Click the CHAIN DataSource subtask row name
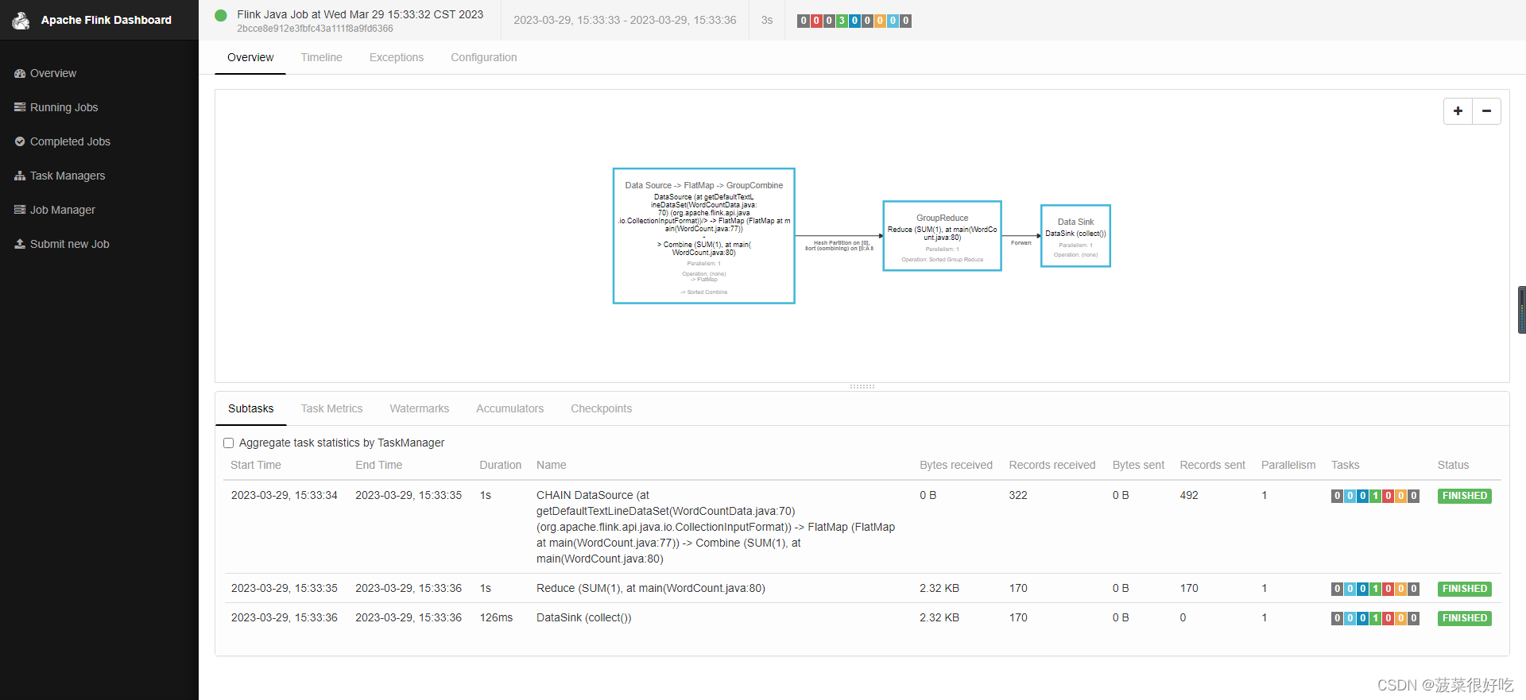This screenshot has height=700, width=1526. (x=715, y=527)
